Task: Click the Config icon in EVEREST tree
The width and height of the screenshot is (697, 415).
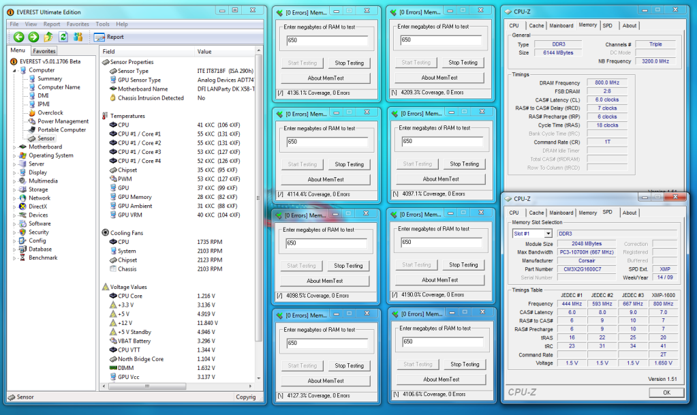Action: 22,241
